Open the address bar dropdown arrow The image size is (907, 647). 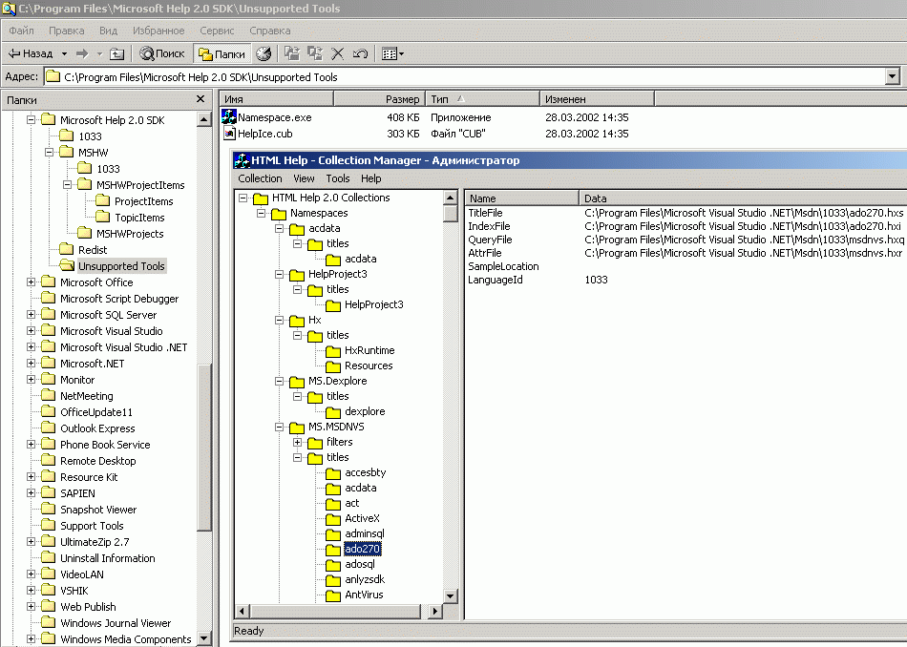pyautogui.click(x=892, y=76)
